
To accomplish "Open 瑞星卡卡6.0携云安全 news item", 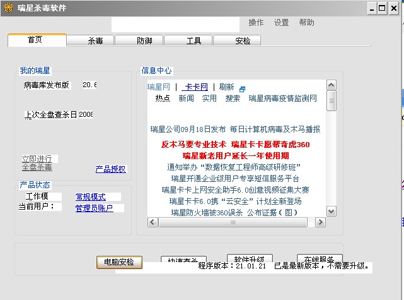I will (235, 201).
